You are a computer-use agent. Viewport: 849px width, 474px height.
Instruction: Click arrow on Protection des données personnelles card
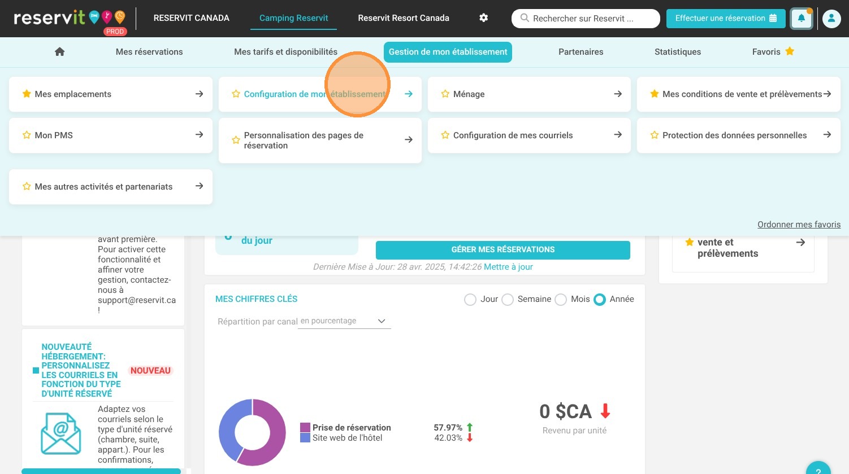tap(827, 134)
